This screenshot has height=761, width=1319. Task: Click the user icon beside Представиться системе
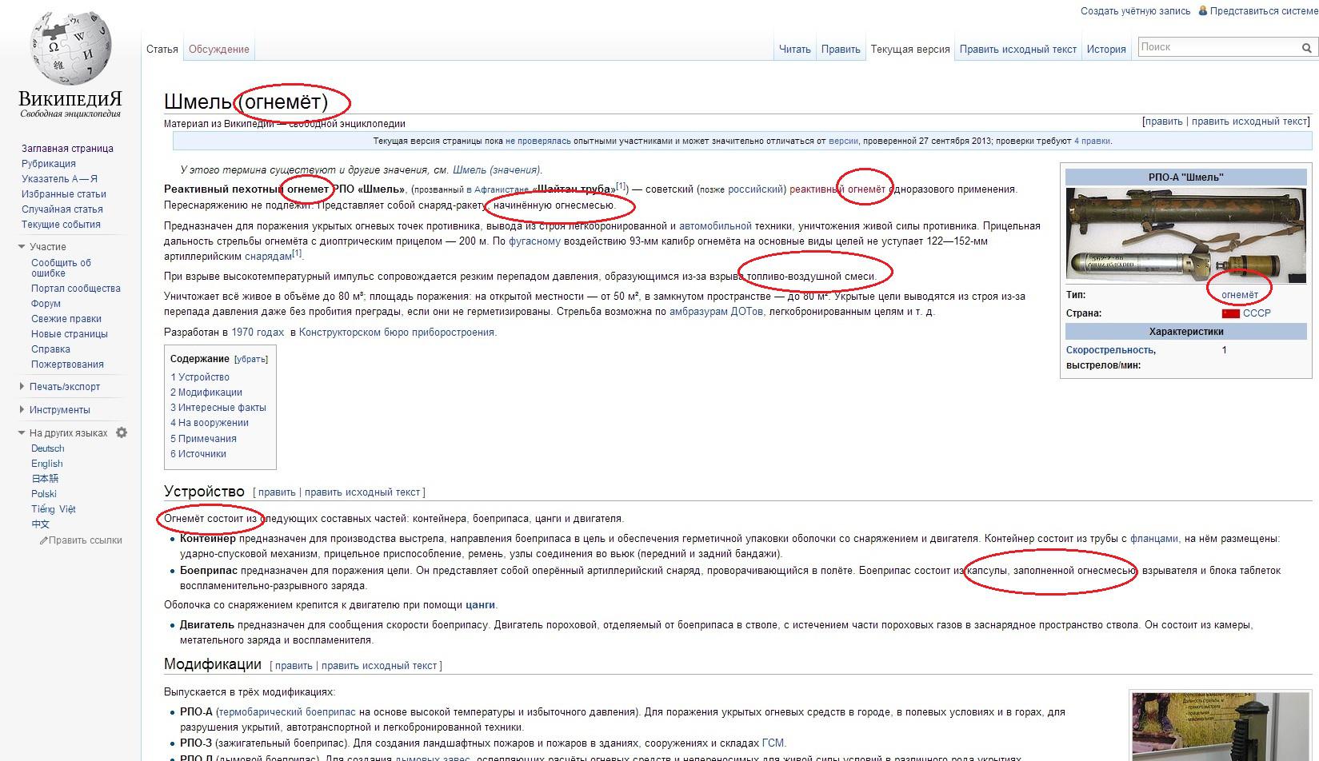tap(1204, 11)
